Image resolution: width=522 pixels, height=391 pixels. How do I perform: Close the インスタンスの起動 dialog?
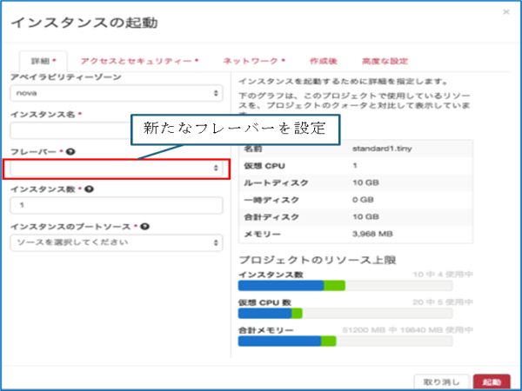[x=505, y=11]
